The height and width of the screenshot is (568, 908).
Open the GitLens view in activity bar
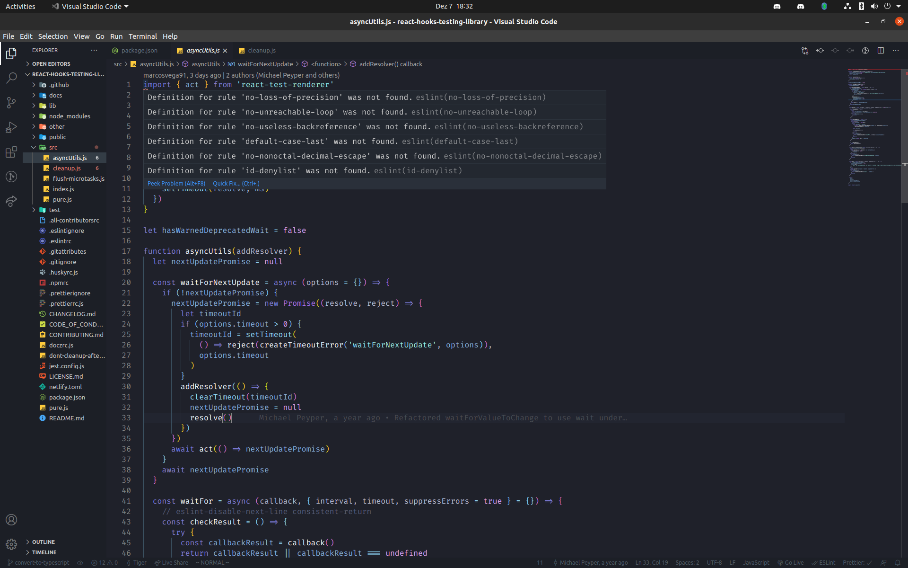point(11,177)
